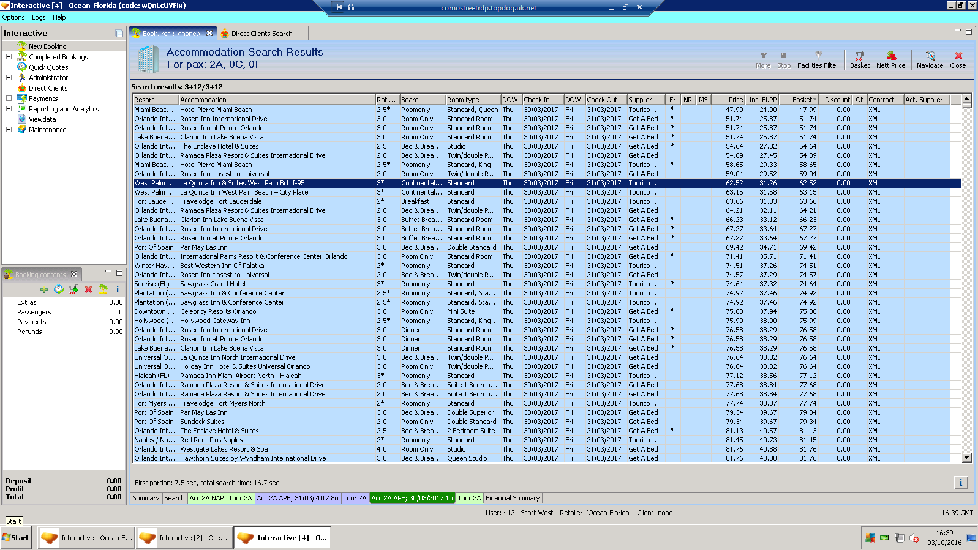This screenshot has width=978, height=550.
Task: Switch to Interactive [2] taskbar window
Action: click(x=184, y=538)
